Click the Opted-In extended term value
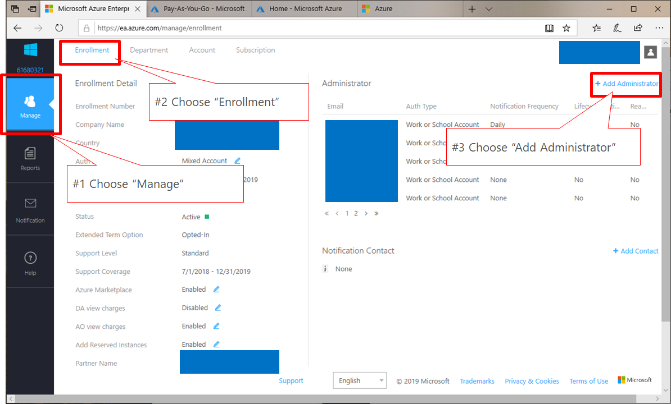The height and width of the screenshot is (404, 671). point(196,235)
